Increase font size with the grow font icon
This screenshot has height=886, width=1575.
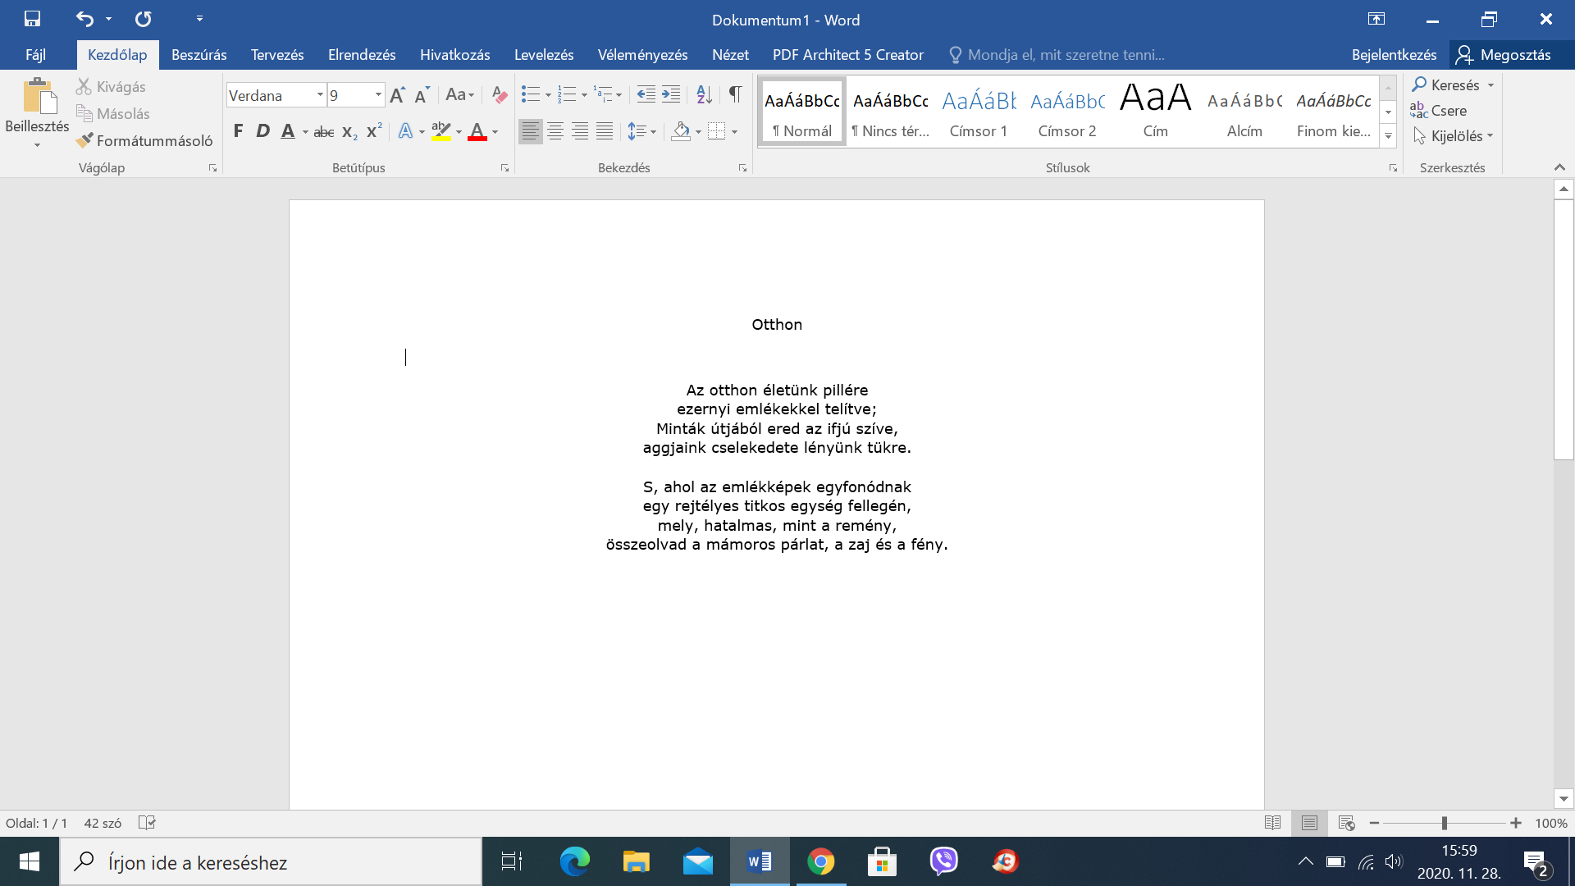(398, 95)
